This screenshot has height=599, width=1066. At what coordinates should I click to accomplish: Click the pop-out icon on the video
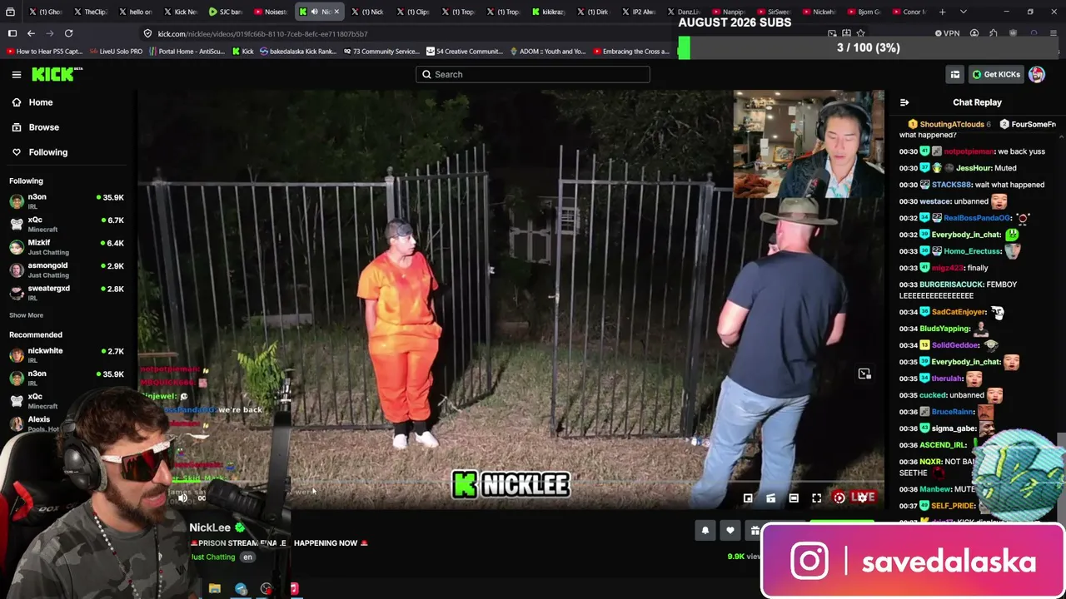864,374
